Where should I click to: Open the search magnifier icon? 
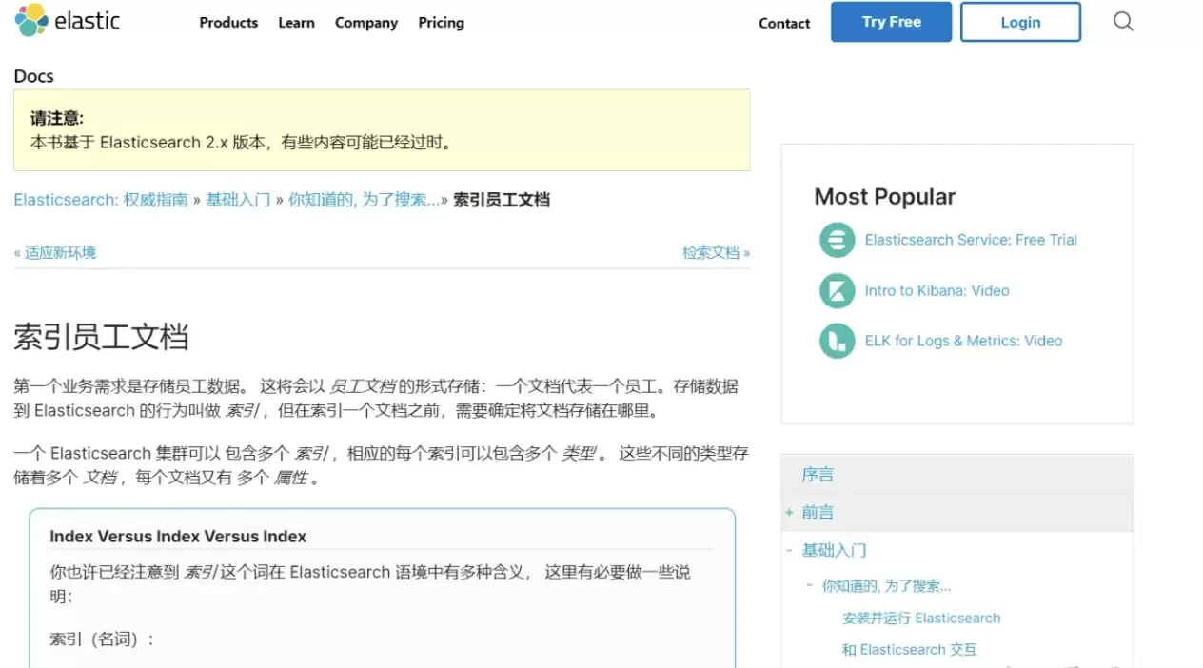pyautogui.click(x=1123, y=22)
